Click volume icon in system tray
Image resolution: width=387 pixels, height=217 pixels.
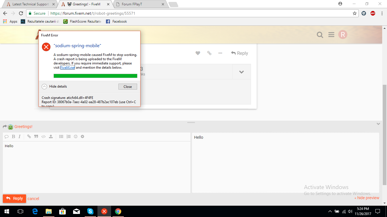click(x=350, y=211)
